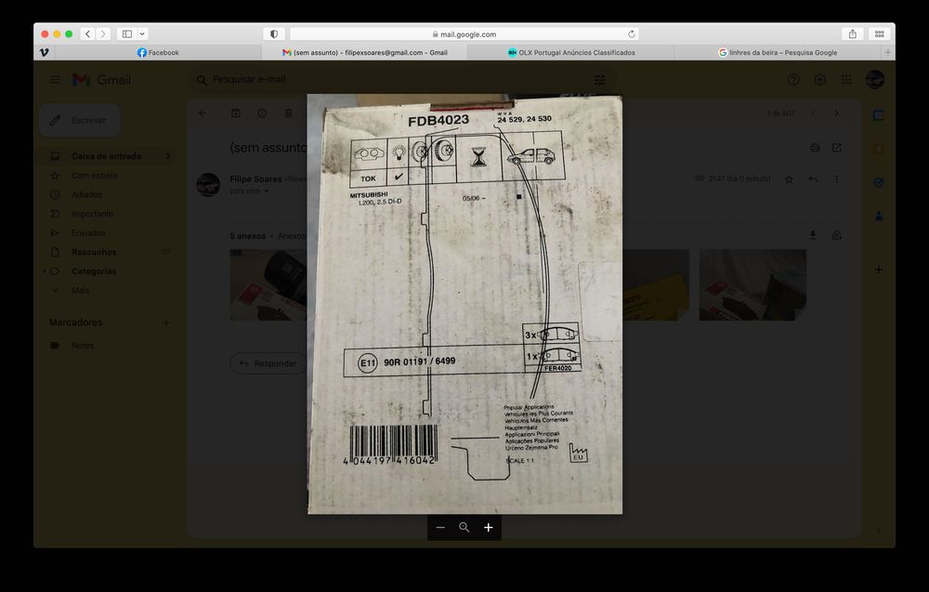Image resolution: width=929 pixels, height=592 pixels.
Task: Delete this conversation
Action: [289, 113]
